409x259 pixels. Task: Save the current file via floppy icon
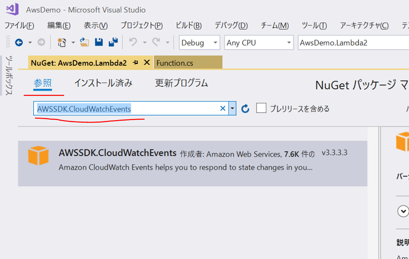(99, 42)
